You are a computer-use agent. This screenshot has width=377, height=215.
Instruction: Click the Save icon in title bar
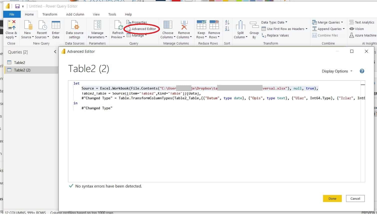coord(17,6)
